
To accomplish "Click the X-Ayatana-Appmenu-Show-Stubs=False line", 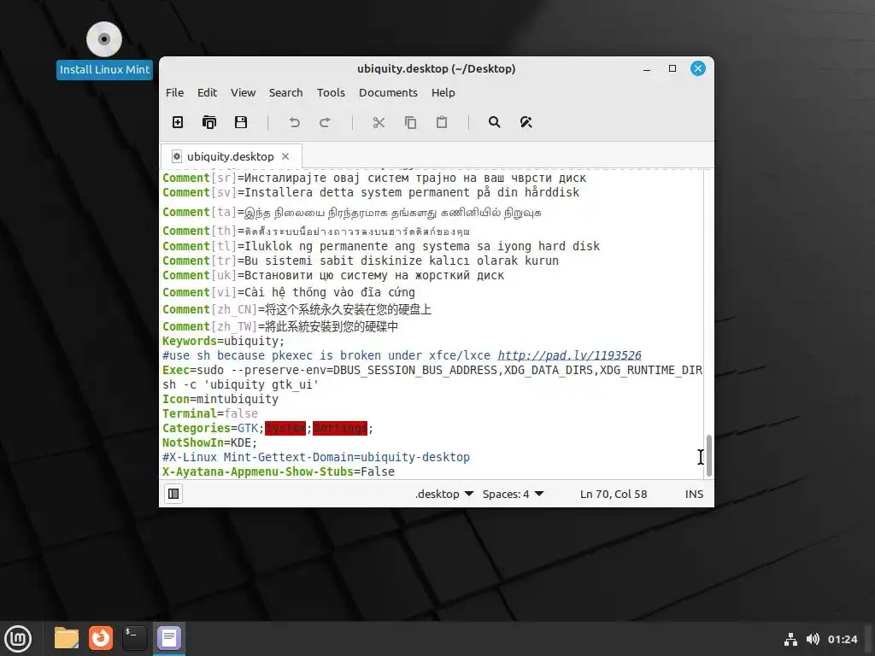I will pyautogui.click(x=279, y=471).
